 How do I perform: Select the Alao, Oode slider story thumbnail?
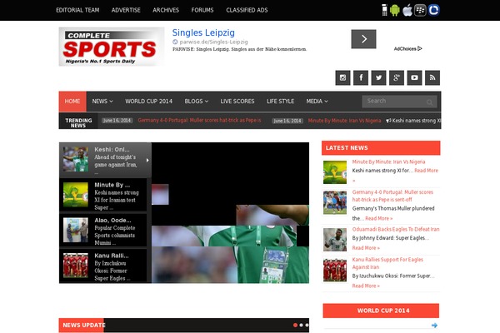click(x=76, y=230)
